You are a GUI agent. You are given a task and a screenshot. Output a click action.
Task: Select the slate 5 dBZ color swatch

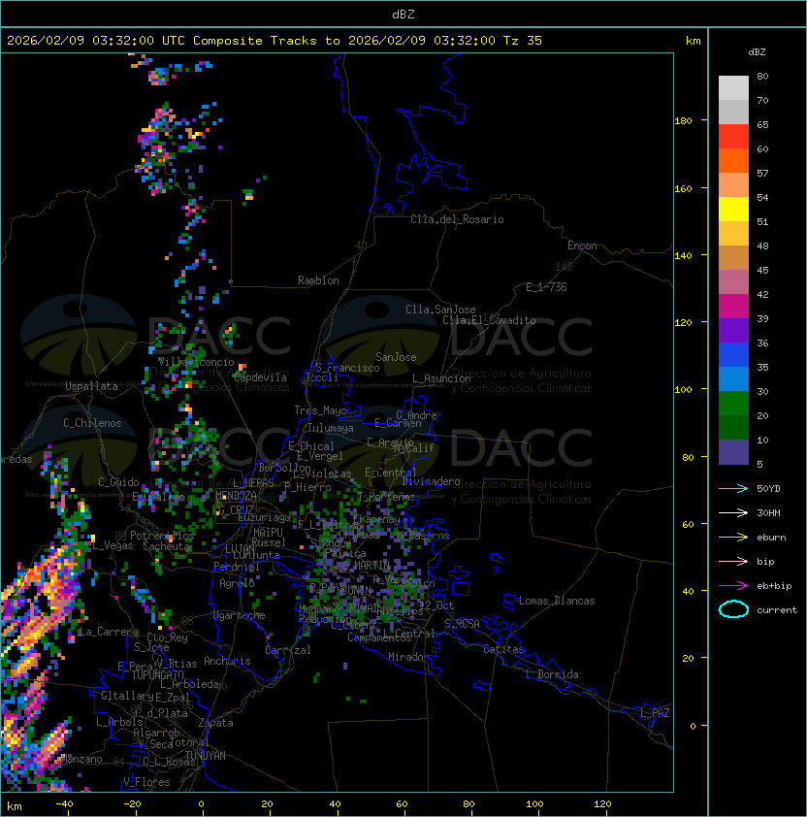tap(733, 452)
